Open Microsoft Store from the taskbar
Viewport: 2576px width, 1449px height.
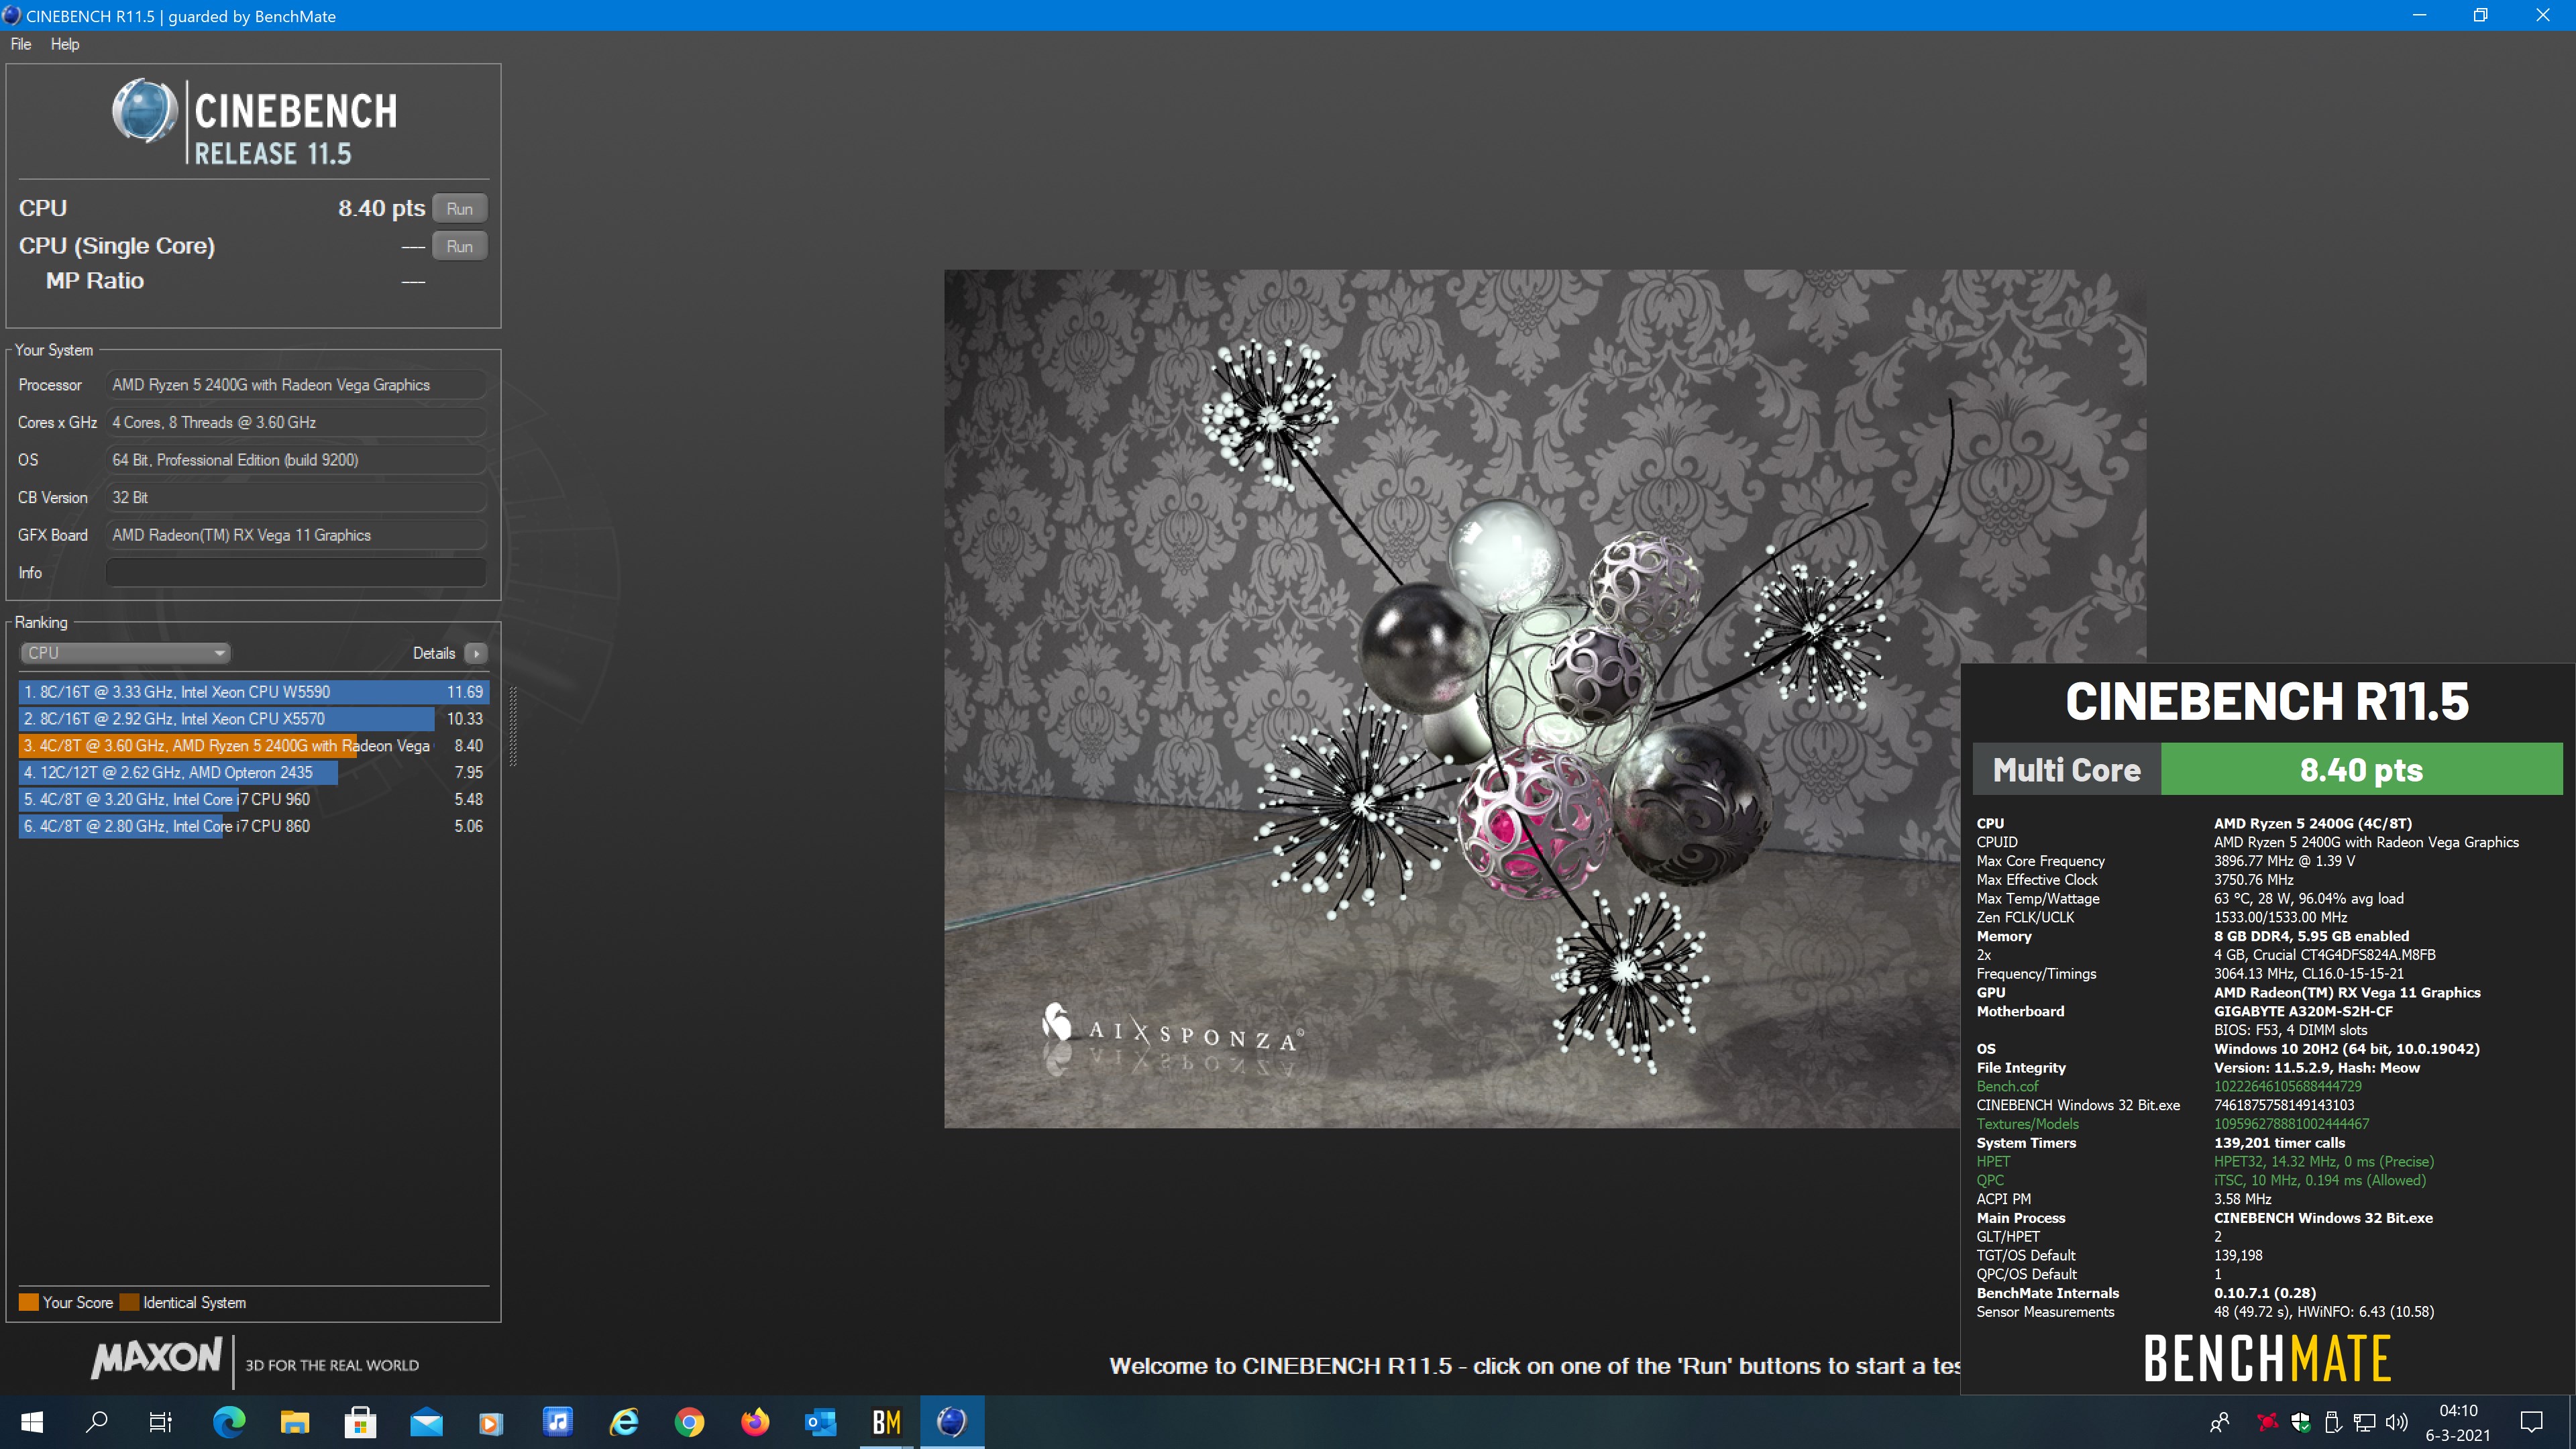pyautogui.click(x=360, y=1422)
